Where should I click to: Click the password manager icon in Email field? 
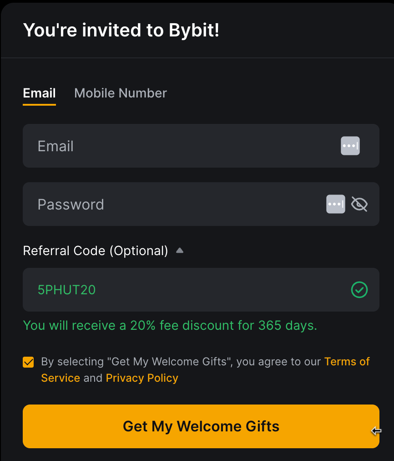click(350, 146)
